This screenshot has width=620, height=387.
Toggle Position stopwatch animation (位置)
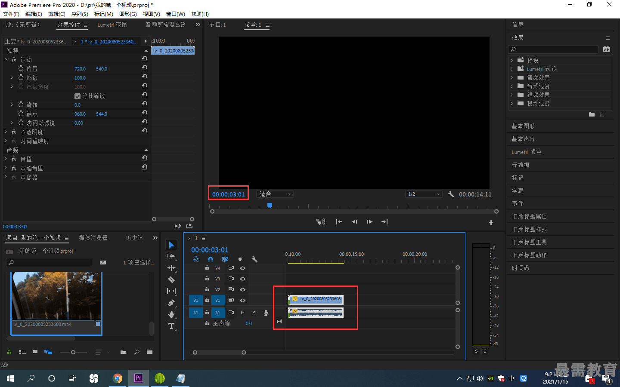(x=21, y=68)
